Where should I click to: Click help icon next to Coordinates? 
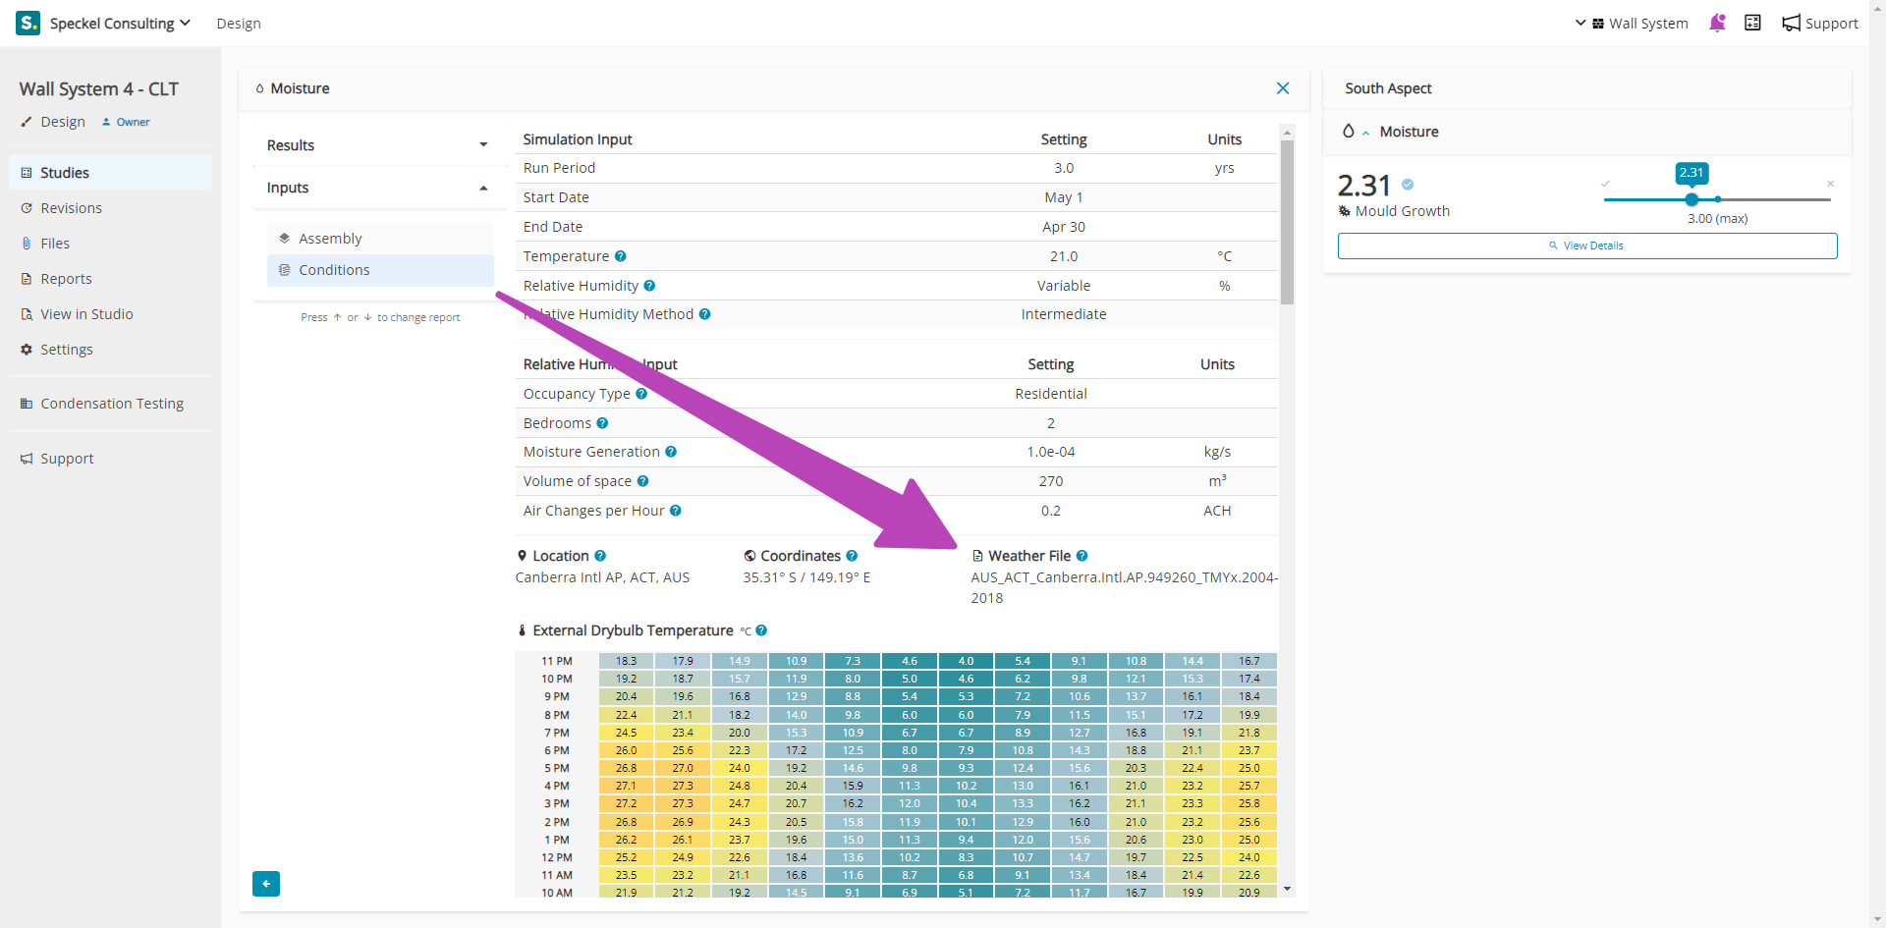click(x=852, y=556)
